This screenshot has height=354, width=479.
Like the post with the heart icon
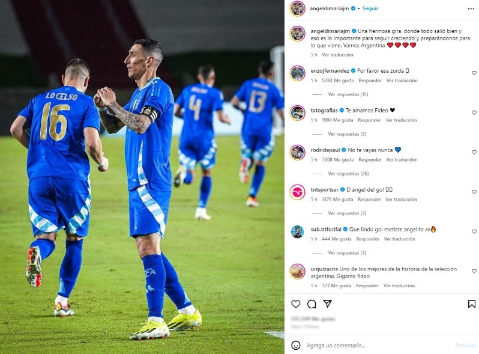(295, 304)
